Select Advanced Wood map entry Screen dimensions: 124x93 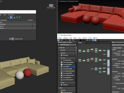(x=68, y=92)
